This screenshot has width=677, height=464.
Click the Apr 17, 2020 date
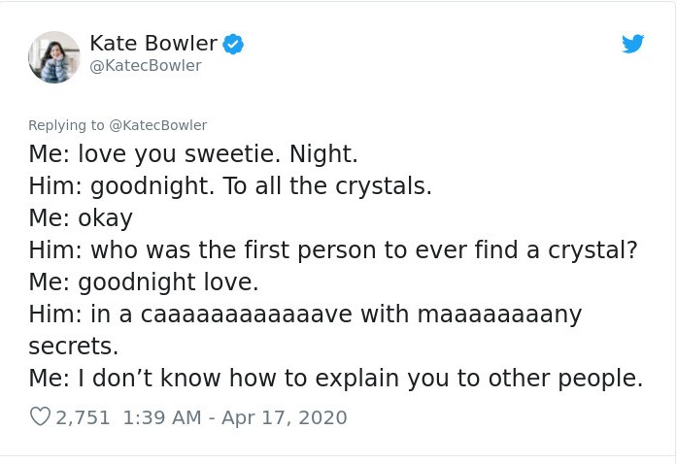(284, 417)
